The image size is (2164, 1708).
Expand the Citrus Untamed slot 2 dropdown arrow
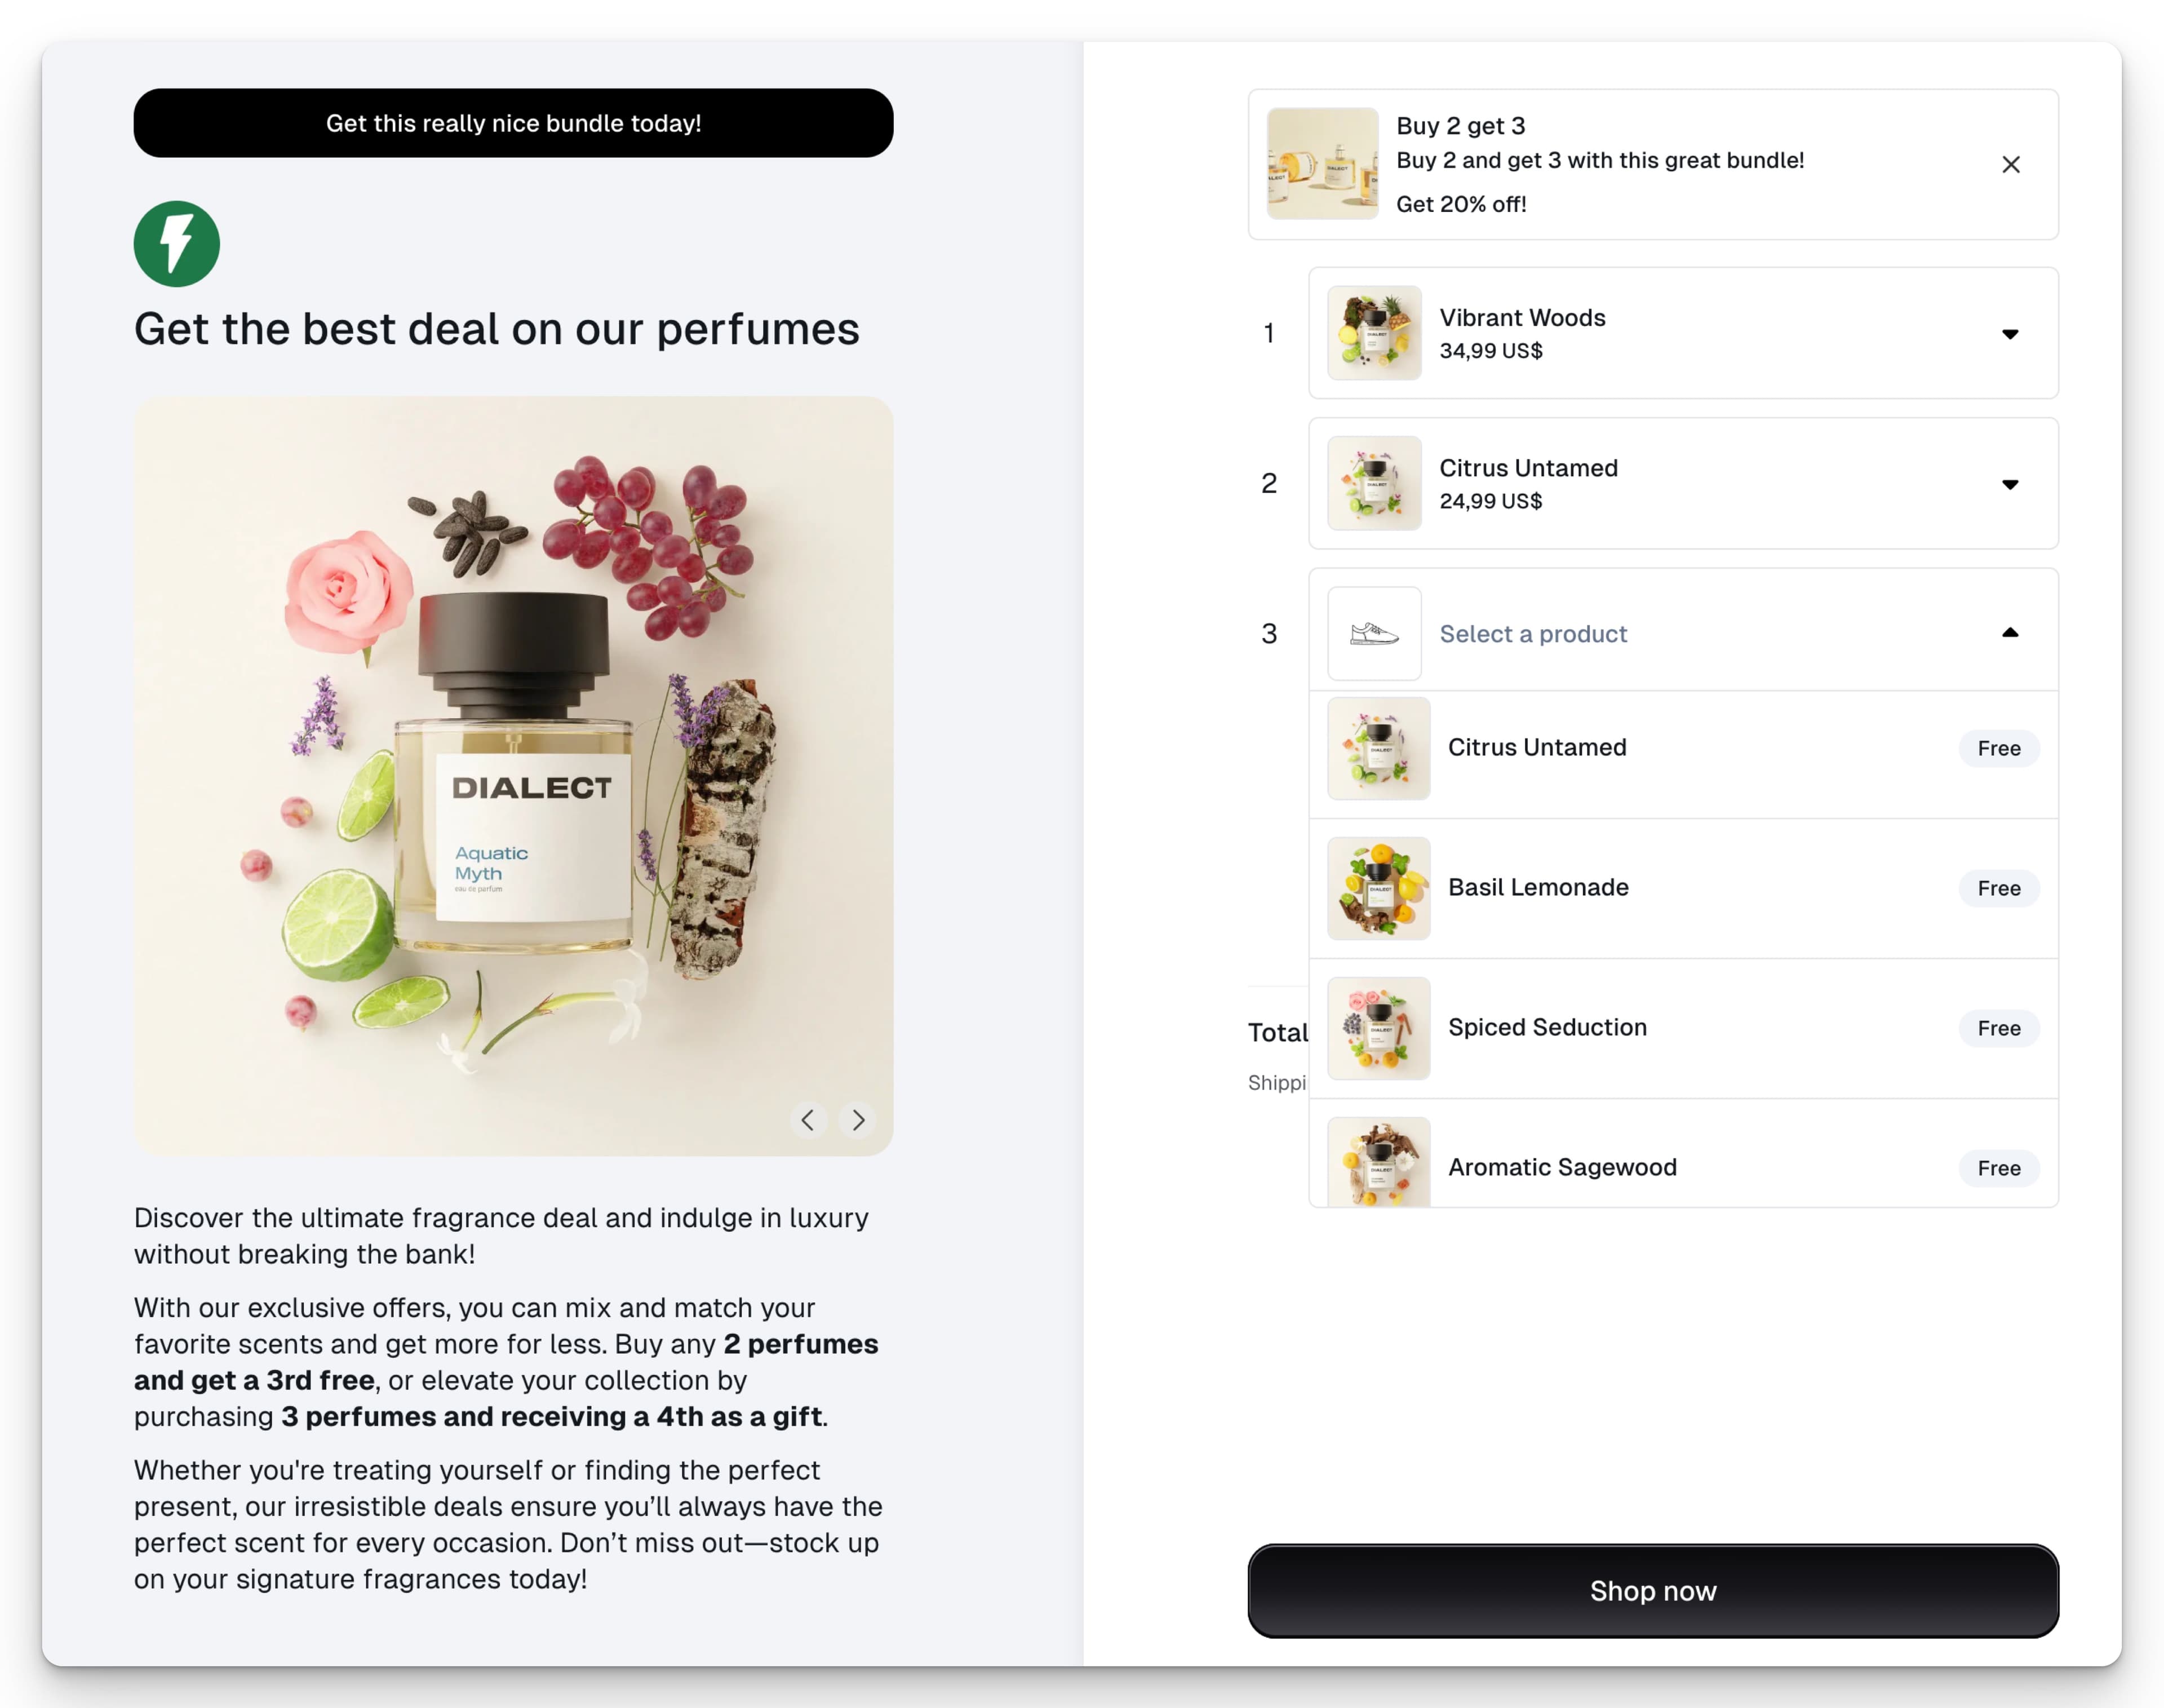click(x=2010, y=484)
